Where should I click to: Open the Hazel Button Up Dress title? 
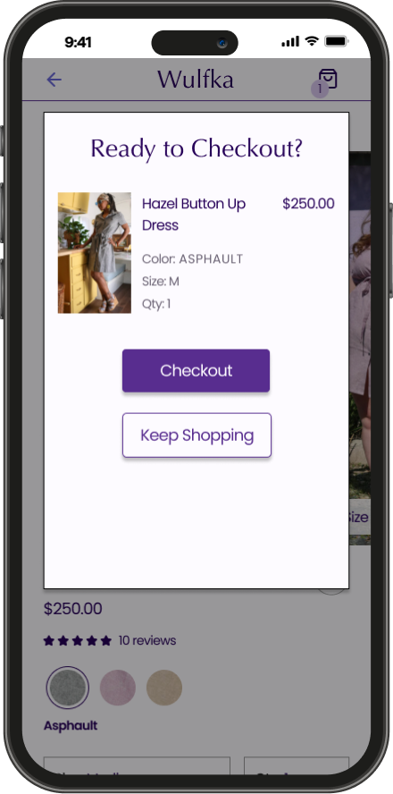(194, 215)
